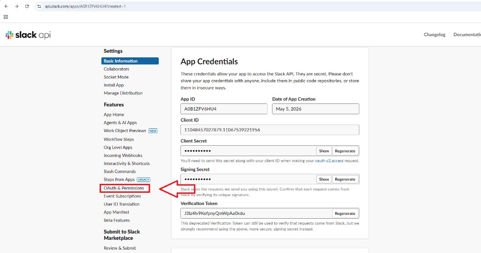Click the address bar URL

pos(85,6)
